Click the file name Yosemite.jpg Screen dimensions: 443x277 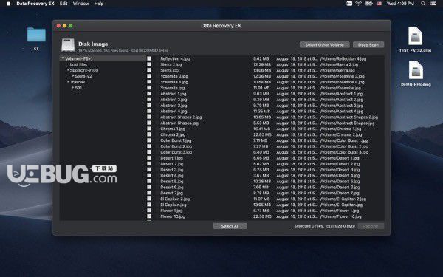[x=173, y=88]
